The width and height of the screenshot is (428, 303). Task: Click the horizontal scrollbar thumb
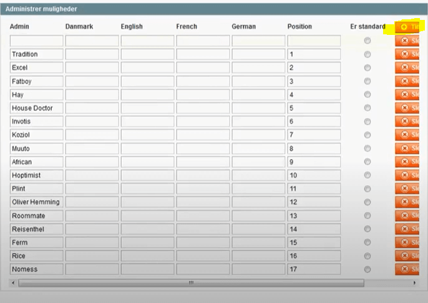tap(191, 283)
